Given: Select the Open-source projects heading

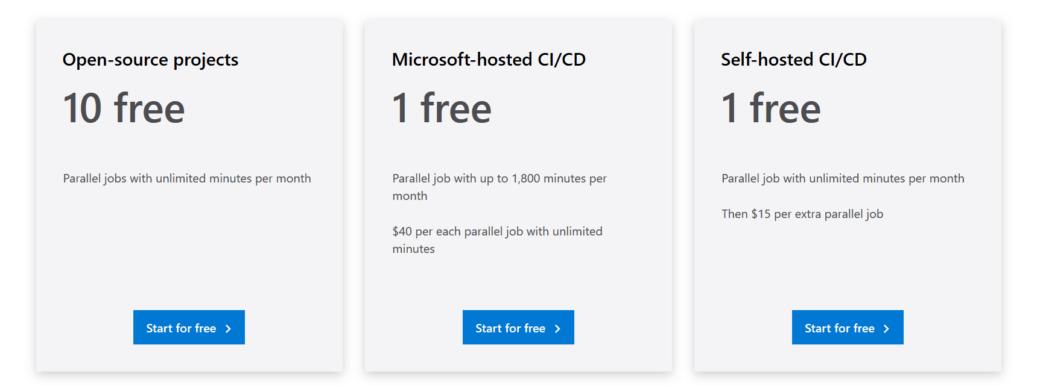Looking at the screenshot, I should click(x=150, y=60).
